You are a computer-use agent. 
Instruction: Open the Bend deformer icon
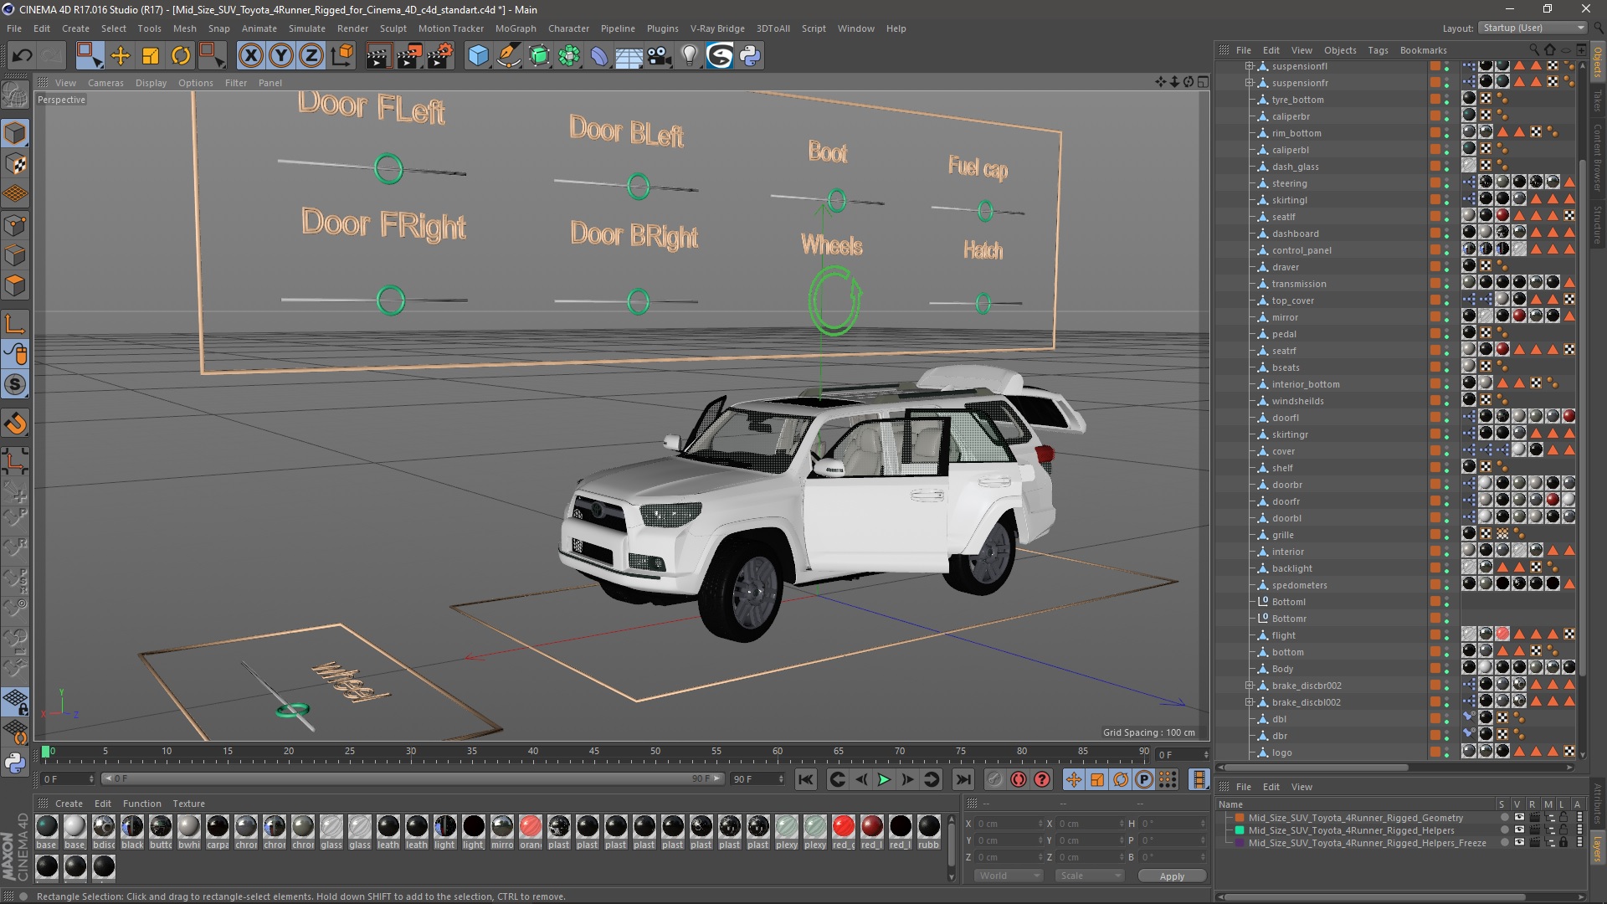[599, 56]
